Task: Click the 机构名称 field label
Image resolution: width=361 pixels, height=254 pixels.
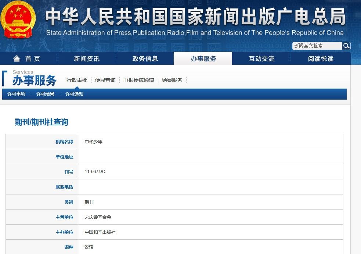Action: [x=65, y=142]
